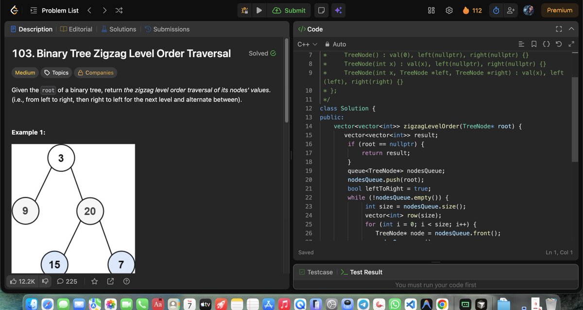The height and width of the screenshot is (310, 583).
Task: Open the profile avatar menu
Action: [529, 10]
